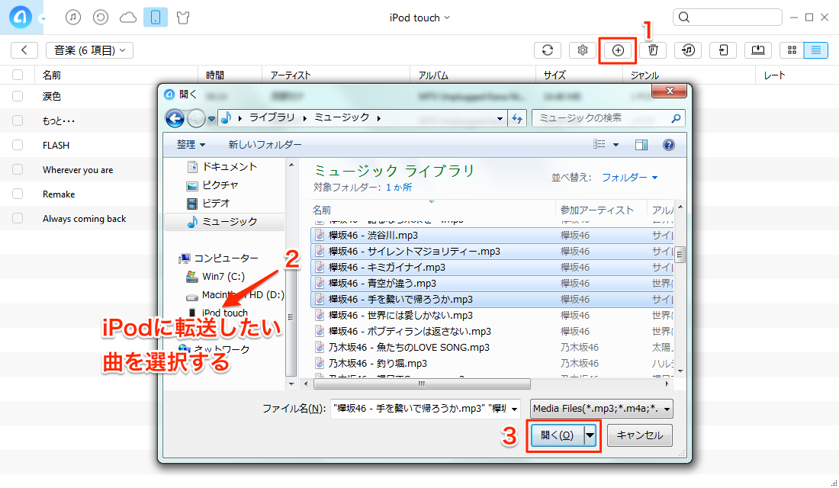Show the preview pane in dialog

[x=641, y=145]
